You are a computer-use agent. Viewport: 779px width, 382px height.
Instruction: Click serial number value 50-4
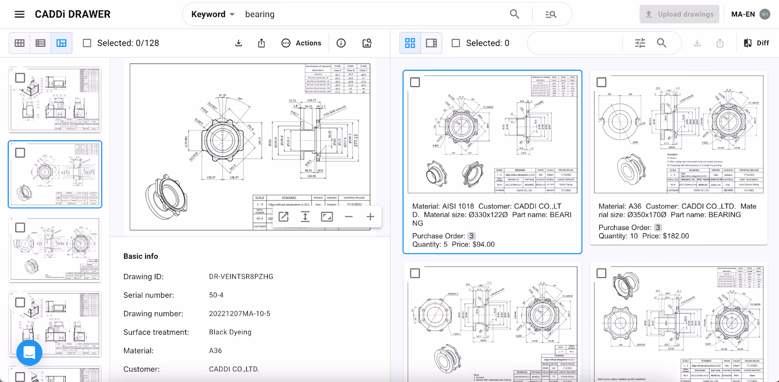coord(216,295)
